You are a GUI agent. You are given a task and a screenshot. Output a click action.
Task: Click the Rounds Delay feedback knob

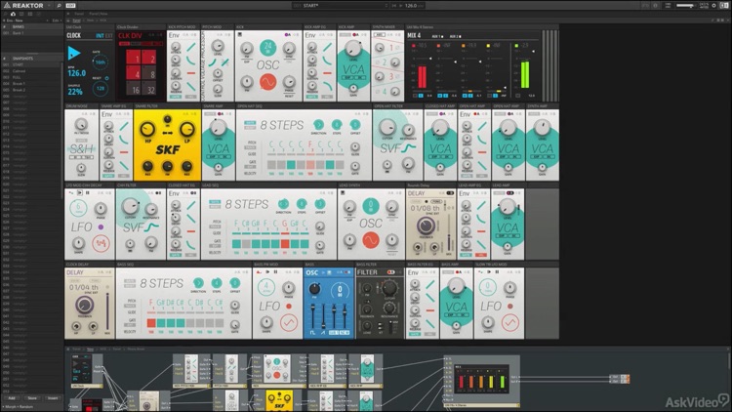[426, 227]
